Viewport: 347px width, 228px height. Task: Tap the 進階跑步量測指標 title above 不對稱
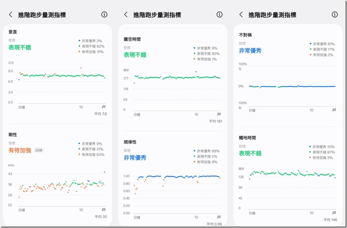pyautogui.click(x=272, y=15)
